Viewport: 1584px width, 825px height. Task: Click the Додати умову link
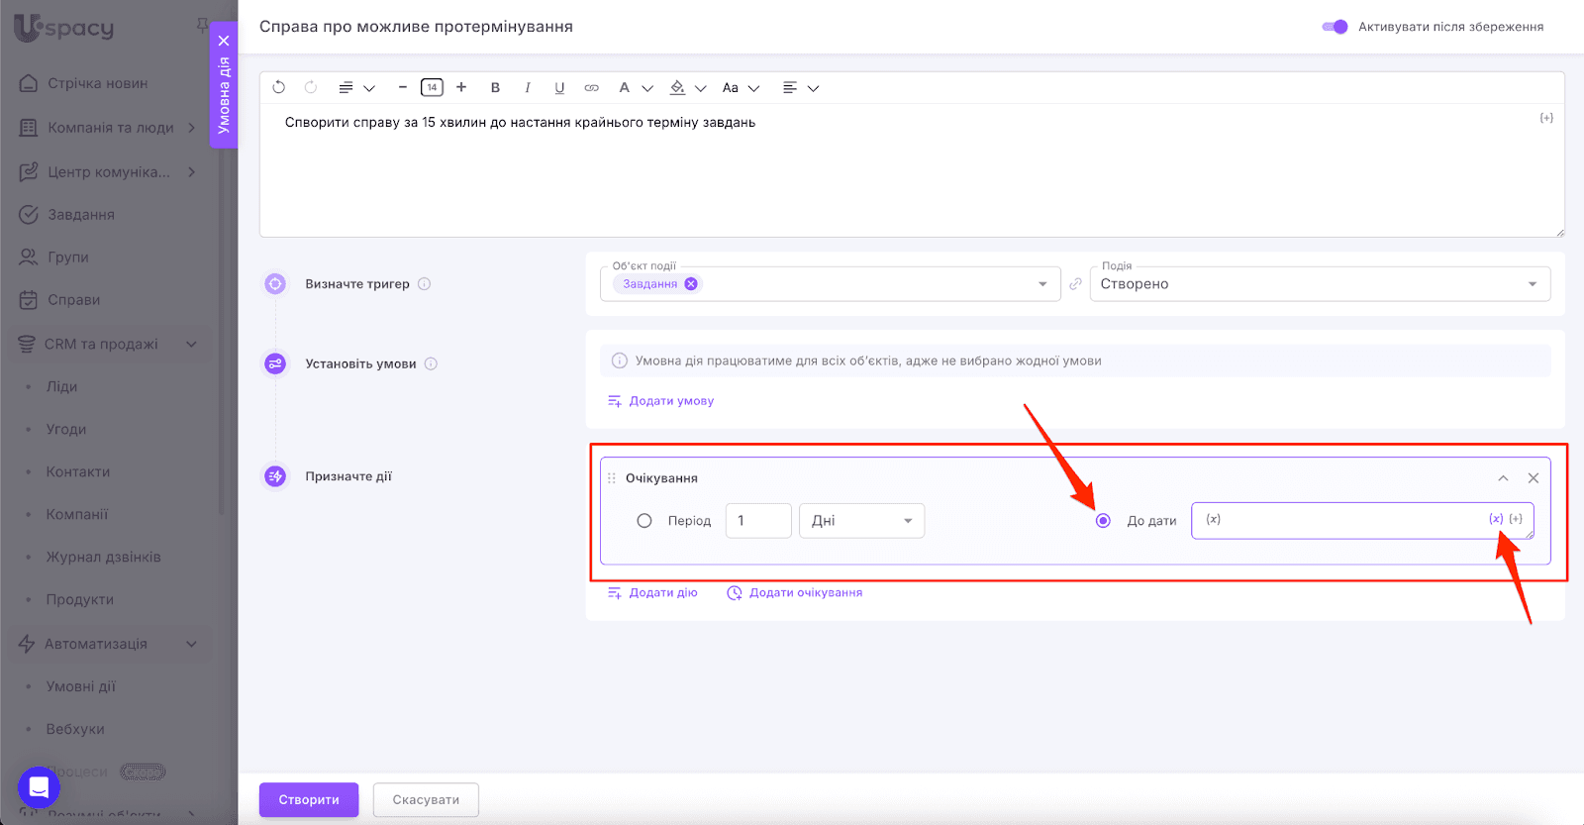pyautogui.click(x=670, y=401)
